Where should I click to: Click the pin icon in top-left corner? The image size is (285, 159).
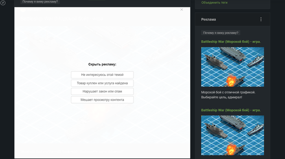click(3, 3)
